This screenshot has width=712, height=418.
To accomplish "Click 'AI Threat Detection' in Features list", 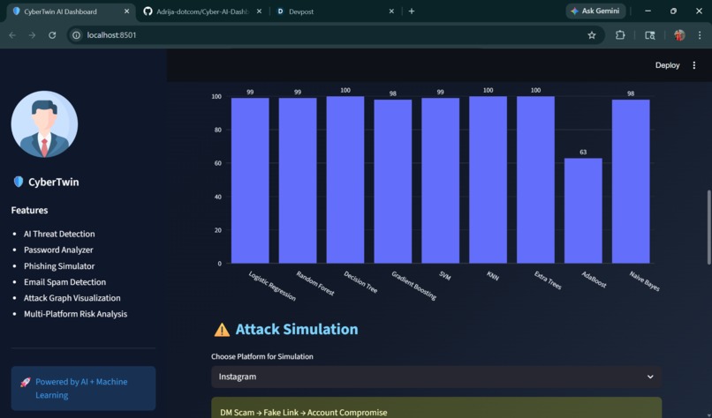I will tap(59, 234).
